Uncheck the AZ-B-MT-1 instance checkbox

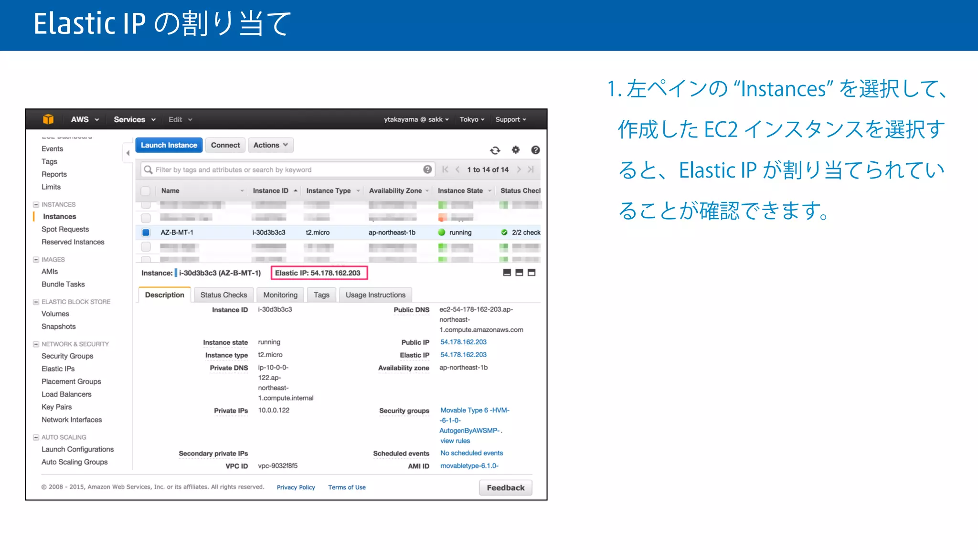pos(146,233)
